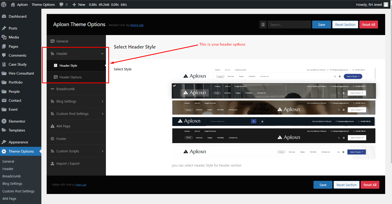Click the checkmark on selected header style
Image resolution: width=392 pixels, height=204 pixels.
pyautogui.click(x=174, y=86)
